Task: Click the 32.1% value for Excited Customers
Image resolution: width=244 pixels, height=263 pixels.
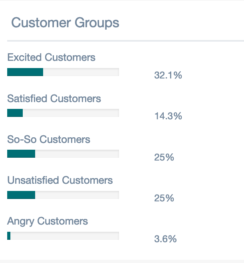Action: coord(168,75)
